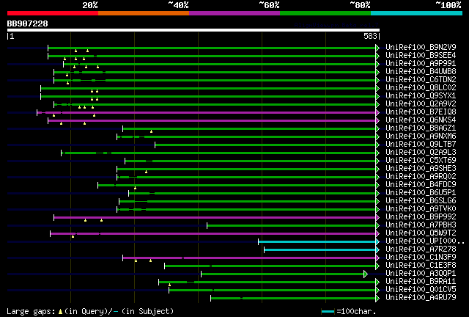Open the UniRef100_Q8LC02 entry
The height and width of the screenshot is (317, 469).
tap(421, 88)
